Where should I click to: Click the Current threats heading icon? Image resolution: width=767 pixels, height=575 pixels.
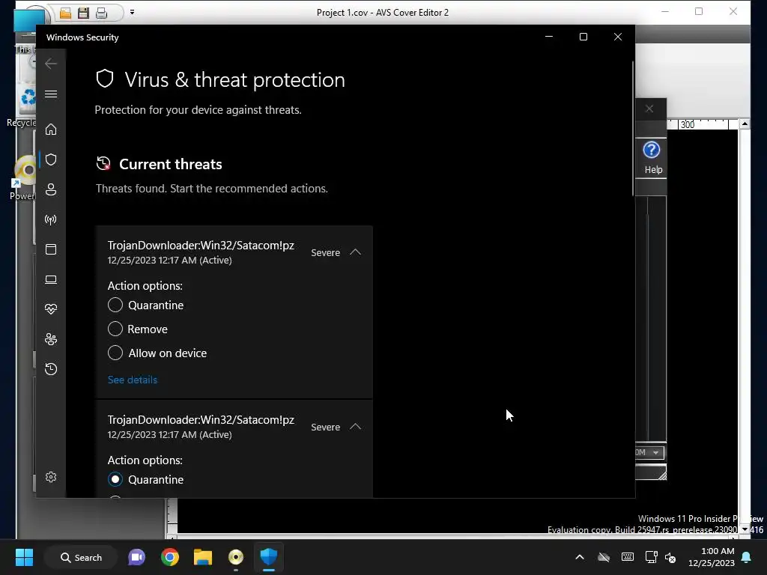point(103,164)
